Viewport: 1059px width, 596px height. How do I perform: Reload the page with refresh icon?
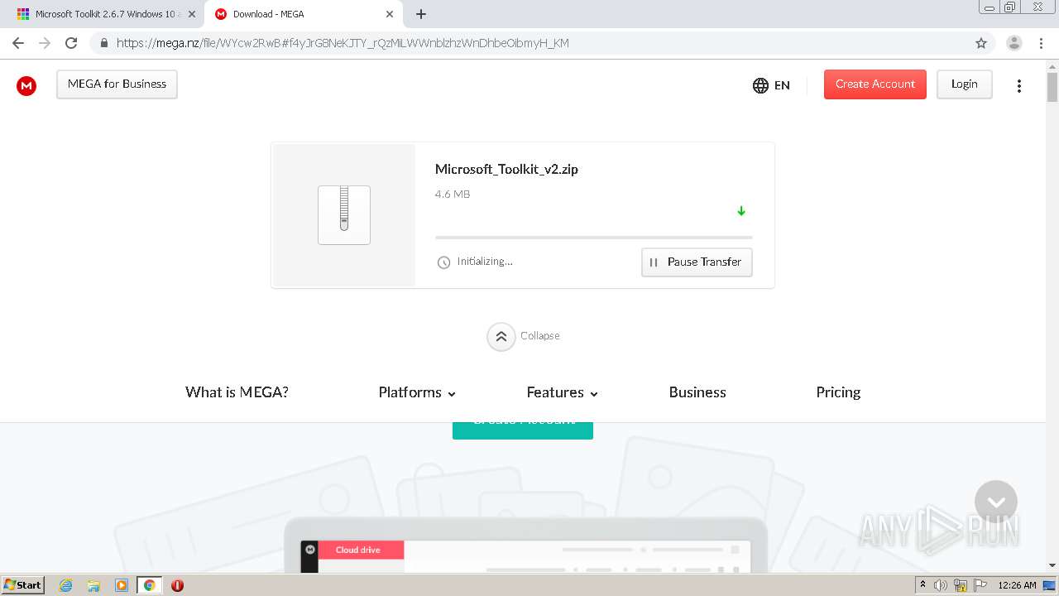[71, 43]
